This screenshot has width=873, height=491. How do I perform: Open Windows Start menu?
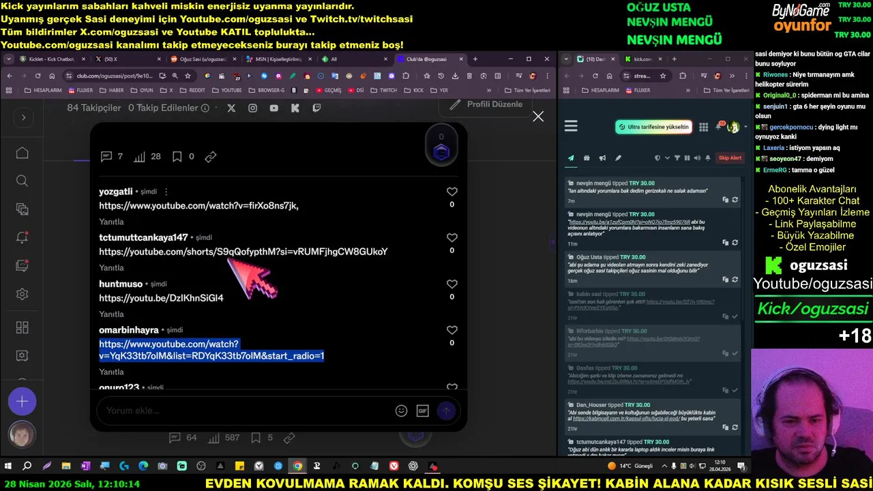[8, 466]
